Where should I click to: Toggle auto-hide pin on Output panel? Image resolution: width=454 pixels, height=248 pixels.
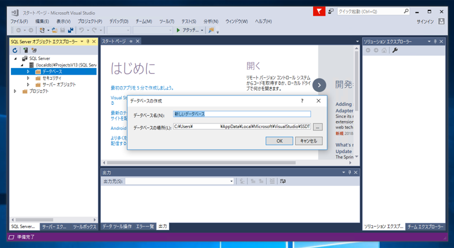pyautogui.click(x=349, y=172)
